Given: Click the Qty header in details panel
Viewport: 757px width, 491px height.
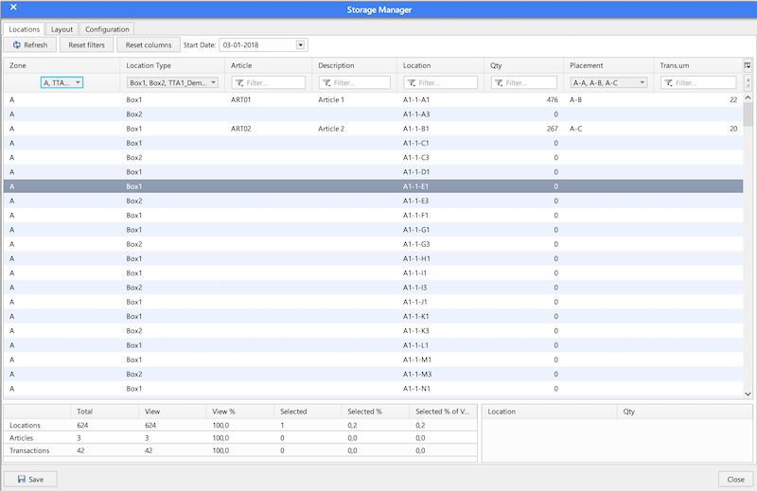Looking at the screenshot, I should (x=684, y=412).
